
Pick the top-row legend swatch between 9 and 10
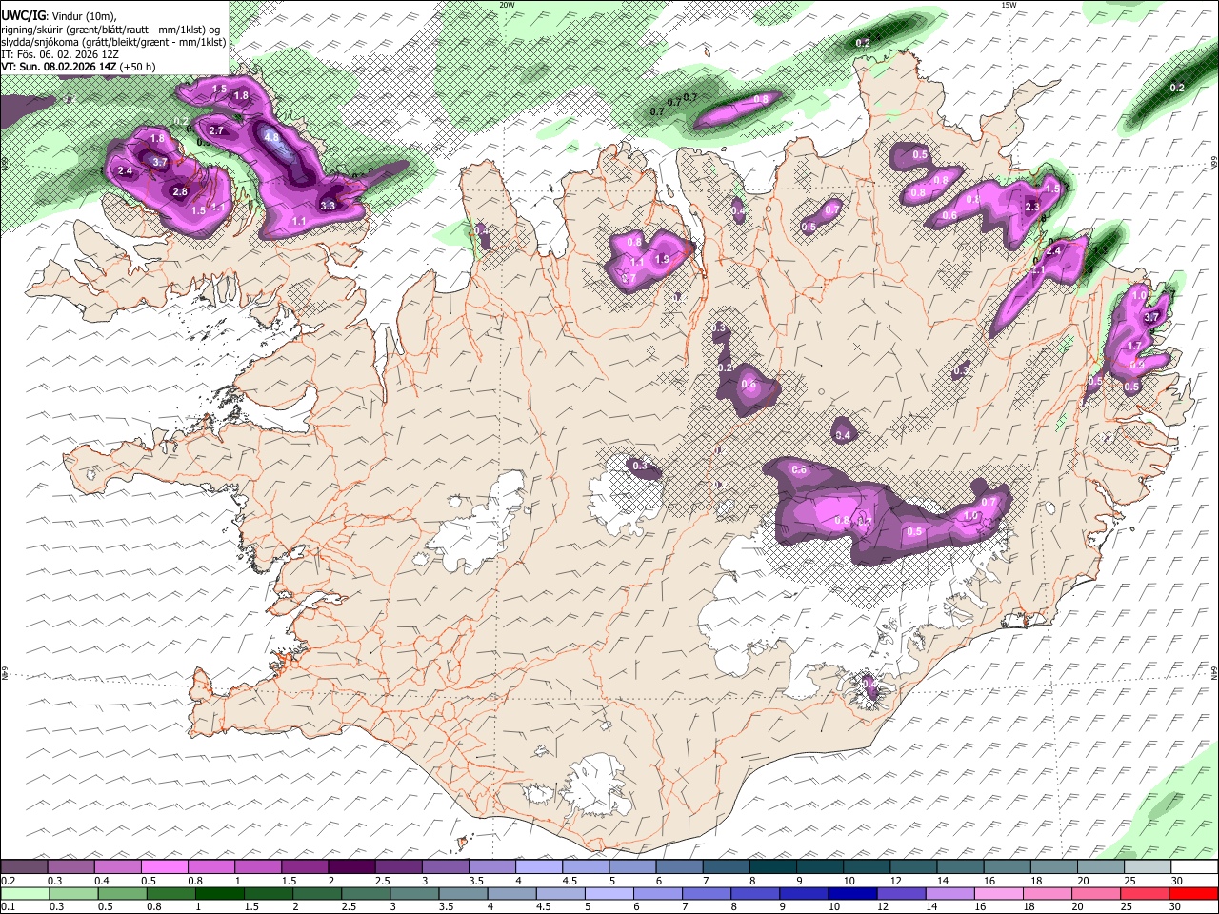819,866
